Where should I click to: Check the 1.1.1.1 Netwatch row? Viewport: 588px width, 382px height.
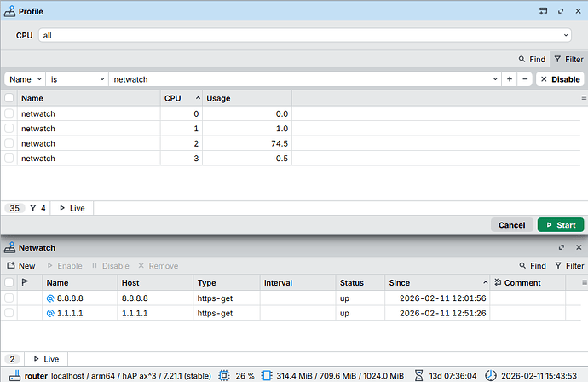coord(9,313)
